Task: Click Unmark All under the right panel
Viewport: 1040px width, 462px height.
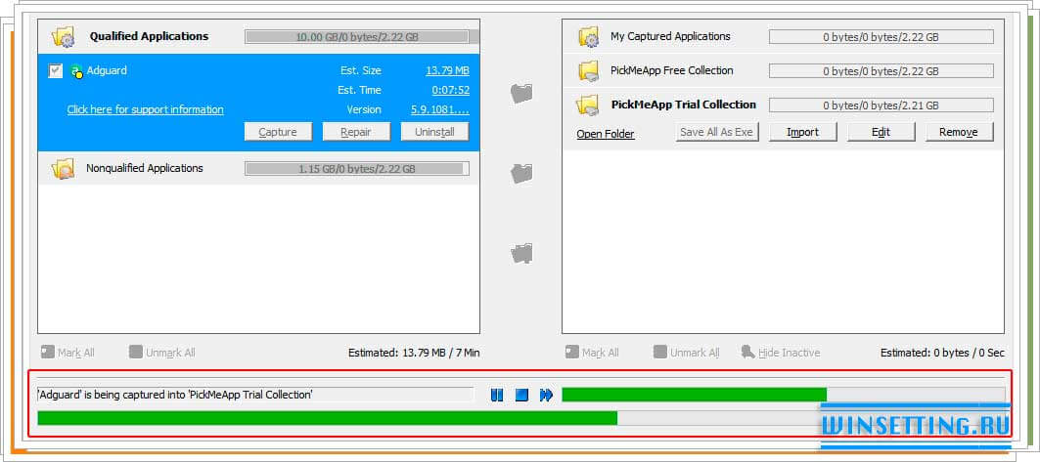Action: tap(686, 353)
